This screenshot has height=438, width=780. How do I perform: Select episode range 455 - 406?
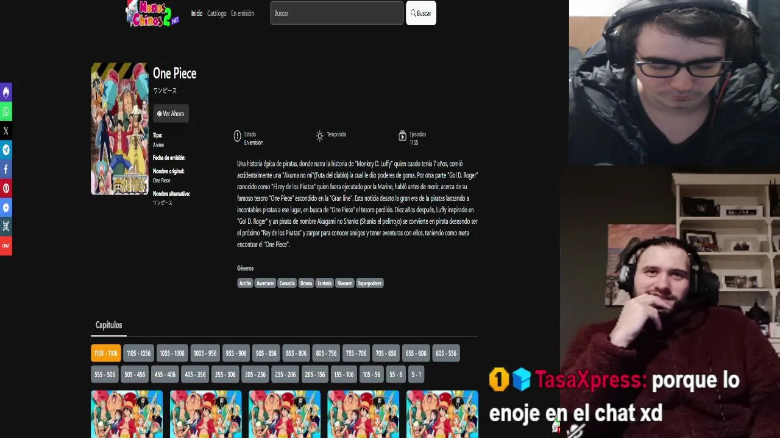pyautogui.click(x=165, y=375)
